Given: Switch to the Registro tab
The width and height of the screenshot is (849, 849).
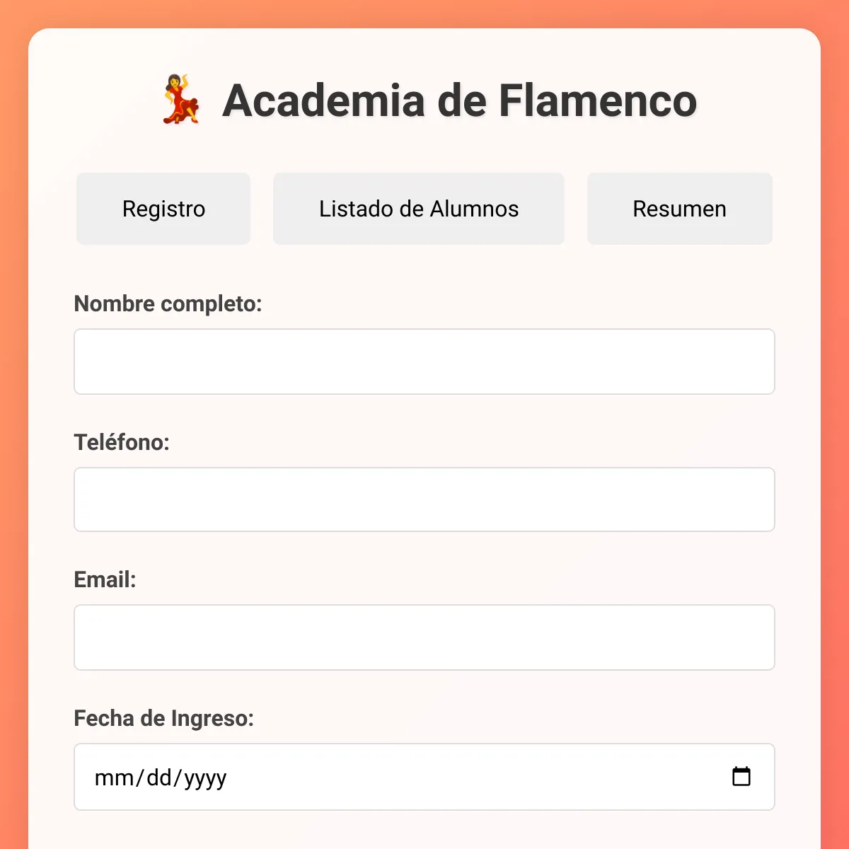Looking at the screenshot, I should pos(163,209).
